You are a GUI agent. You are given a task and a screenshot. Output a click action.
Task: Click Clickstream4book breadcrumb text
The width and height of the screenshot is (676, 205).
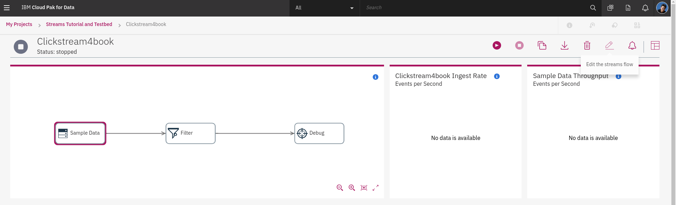click(146, 24)
